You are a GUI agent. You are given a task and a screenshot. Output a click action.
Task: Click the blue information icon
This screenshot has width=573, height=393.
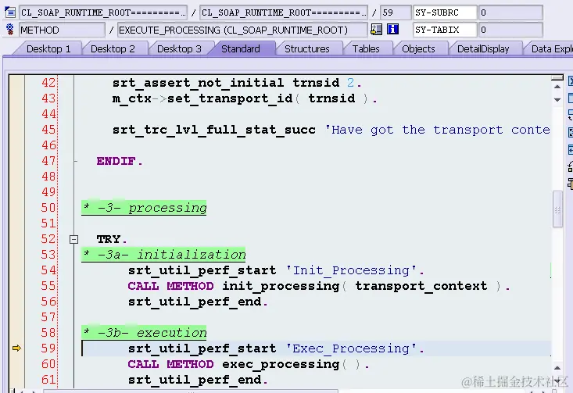pos(393,29)
